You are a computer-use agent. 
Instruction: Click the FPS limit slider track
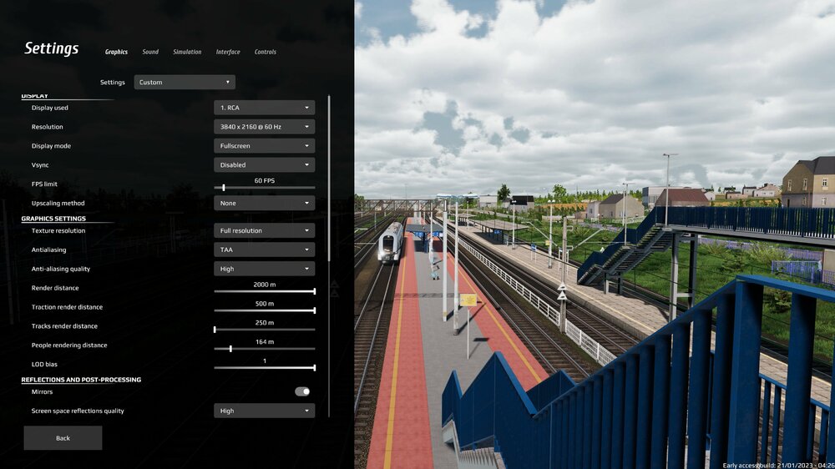(265, 188)
